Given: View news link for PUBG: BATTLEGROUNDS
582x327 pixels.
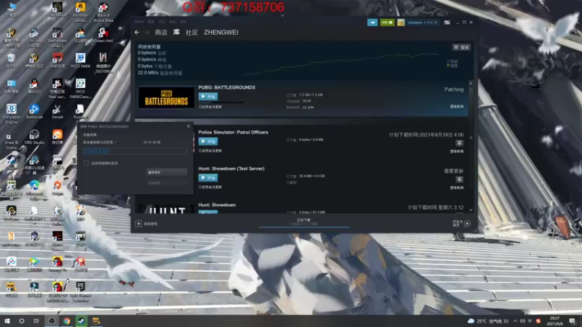Looking at the screenshot, I should pyautogui.click(x=457, y=106).
